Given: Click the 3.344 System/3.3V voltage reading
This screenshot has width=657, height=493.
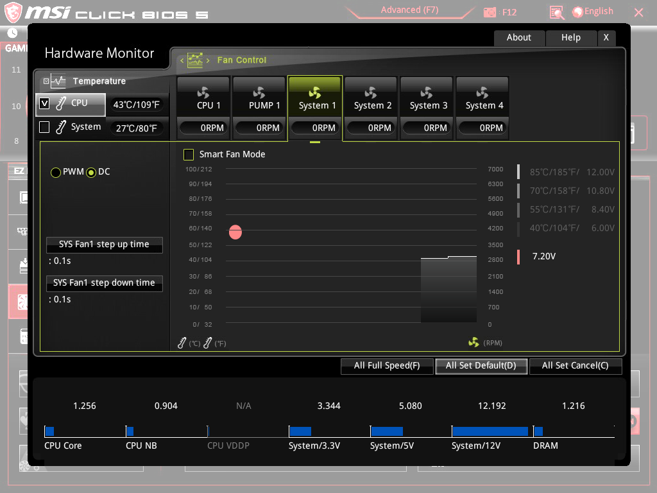Looking at the screenshot, I should click(329, 406).
